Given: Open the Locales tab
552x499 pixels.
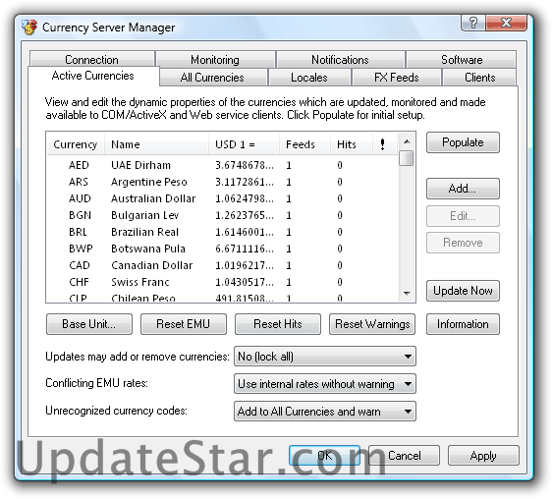Looking at the screenshot, I should [309, 78].
